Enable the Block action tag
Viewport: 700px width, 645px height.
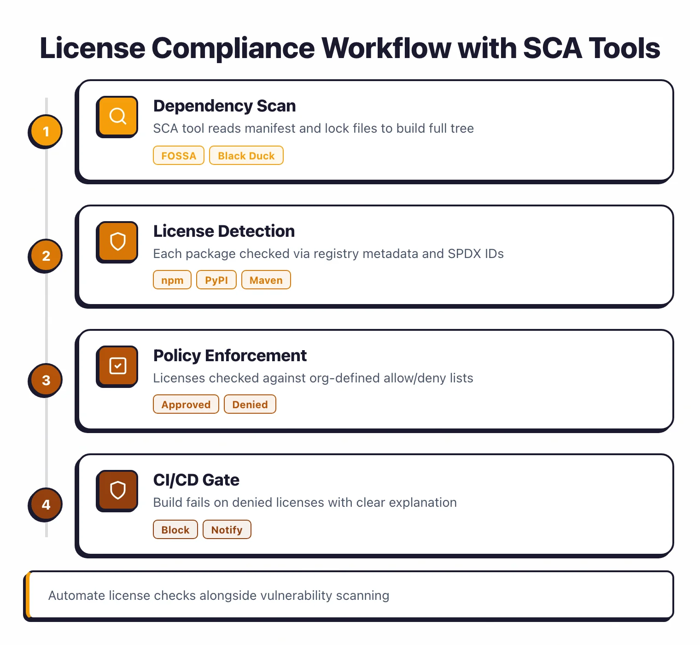pos(175,529)
